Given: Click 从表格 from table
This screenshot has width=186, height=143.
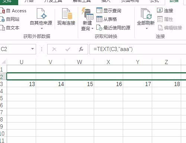Looking at the screenshot, I should click(x=106, y=19).
